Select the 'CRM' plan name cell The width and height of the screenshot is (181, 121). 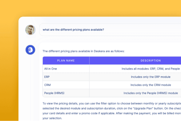(66, 85)
